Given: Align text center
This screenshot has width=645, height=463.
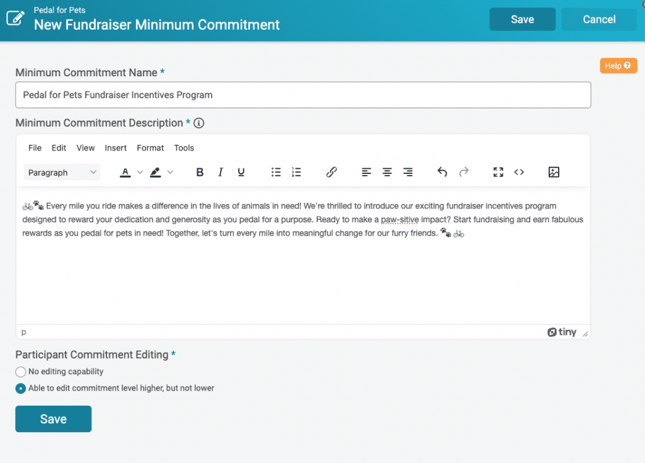Looking at the screenshot, I should [x=387, y=172].
